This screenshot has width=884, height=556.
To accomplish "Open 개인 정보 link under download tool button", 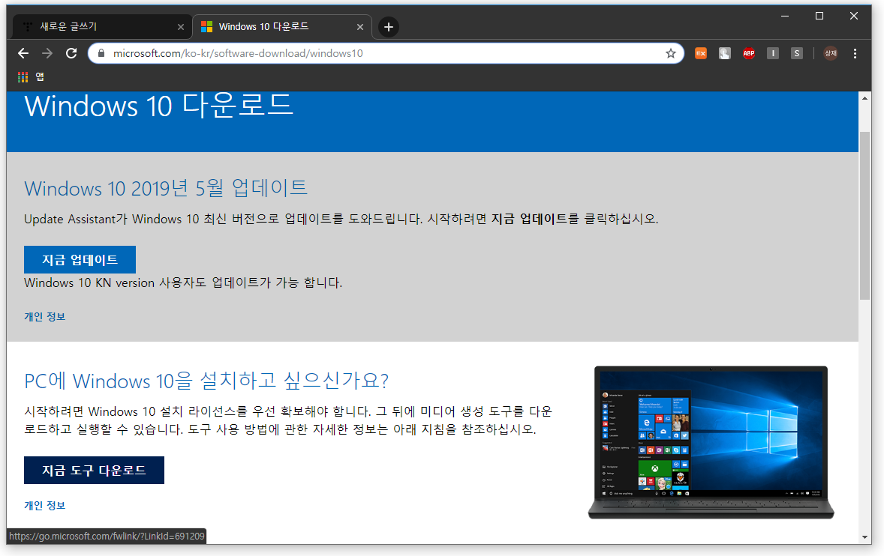I will [44, 505].
